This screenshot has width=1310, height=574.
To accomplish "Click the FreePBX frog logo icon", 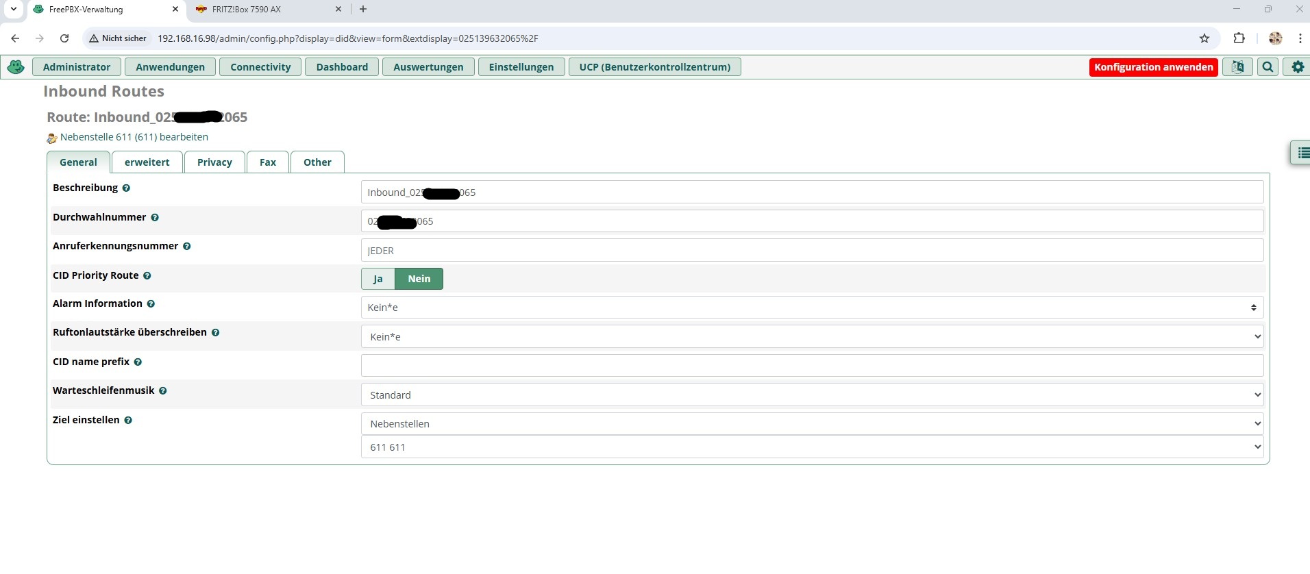I will tap(16, 67).
